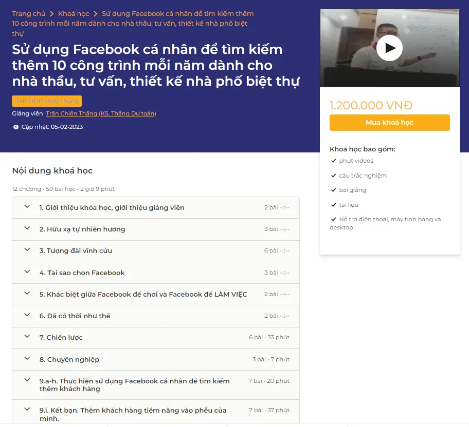Click info icon next to Cập nhật date
This screenshot has height=427, width=469.
pyautogui.click(x=16, y=127)
